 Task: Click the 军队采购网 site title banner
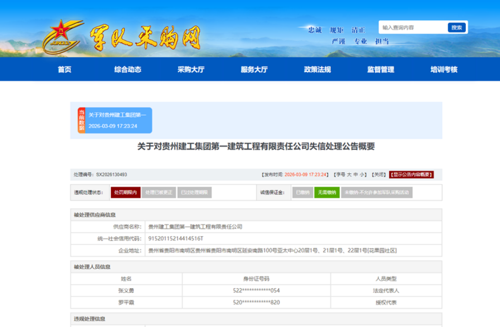pos(146,37)
